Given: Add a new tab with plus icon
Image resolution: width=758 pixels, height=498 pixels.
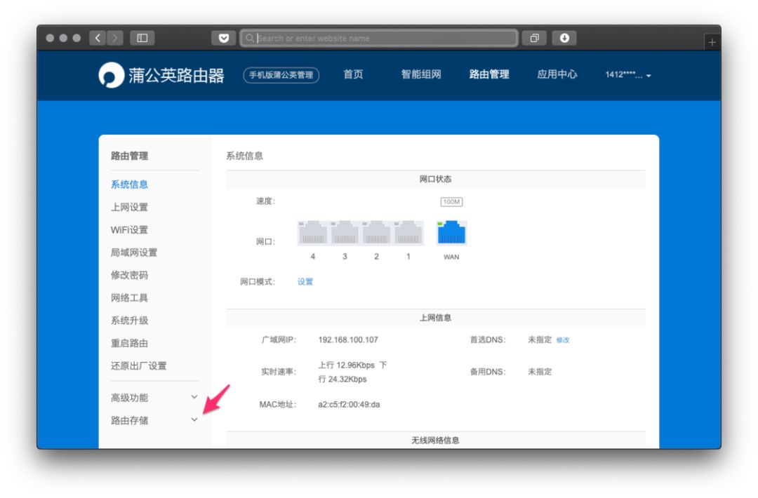Looking at the screenshot, I should [x=712, y=43].
